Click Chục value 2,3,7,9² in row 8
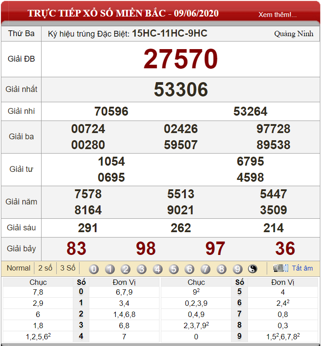The image size is (323, 346). (x=196, y=325)
